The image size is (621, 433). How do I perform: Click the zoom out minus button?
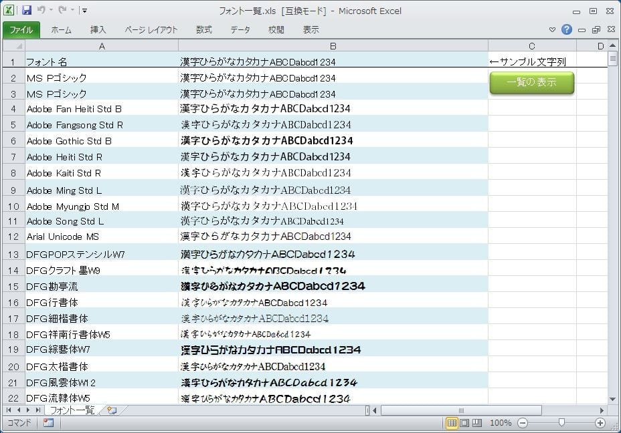click(523, 423)
